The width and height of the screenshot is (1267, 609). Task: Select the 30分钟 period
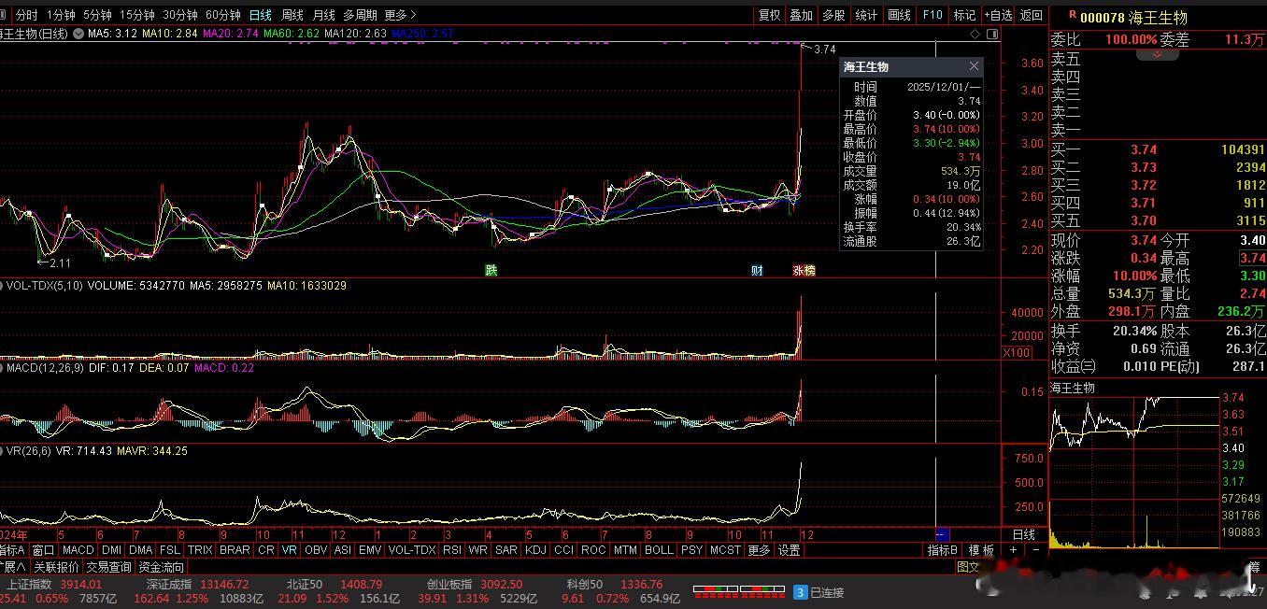click(x=180, y=15)
